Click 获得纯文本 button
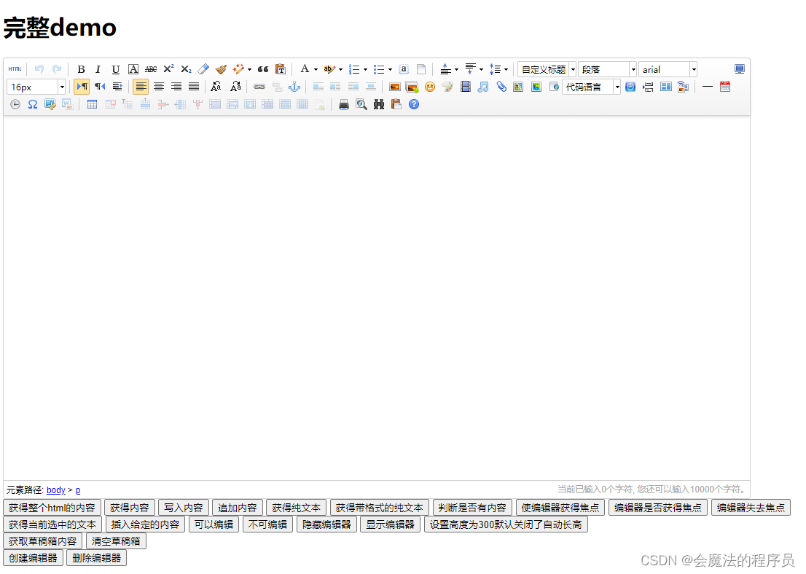The width and height of the screenshot is (806, 574). pos(296,508)
